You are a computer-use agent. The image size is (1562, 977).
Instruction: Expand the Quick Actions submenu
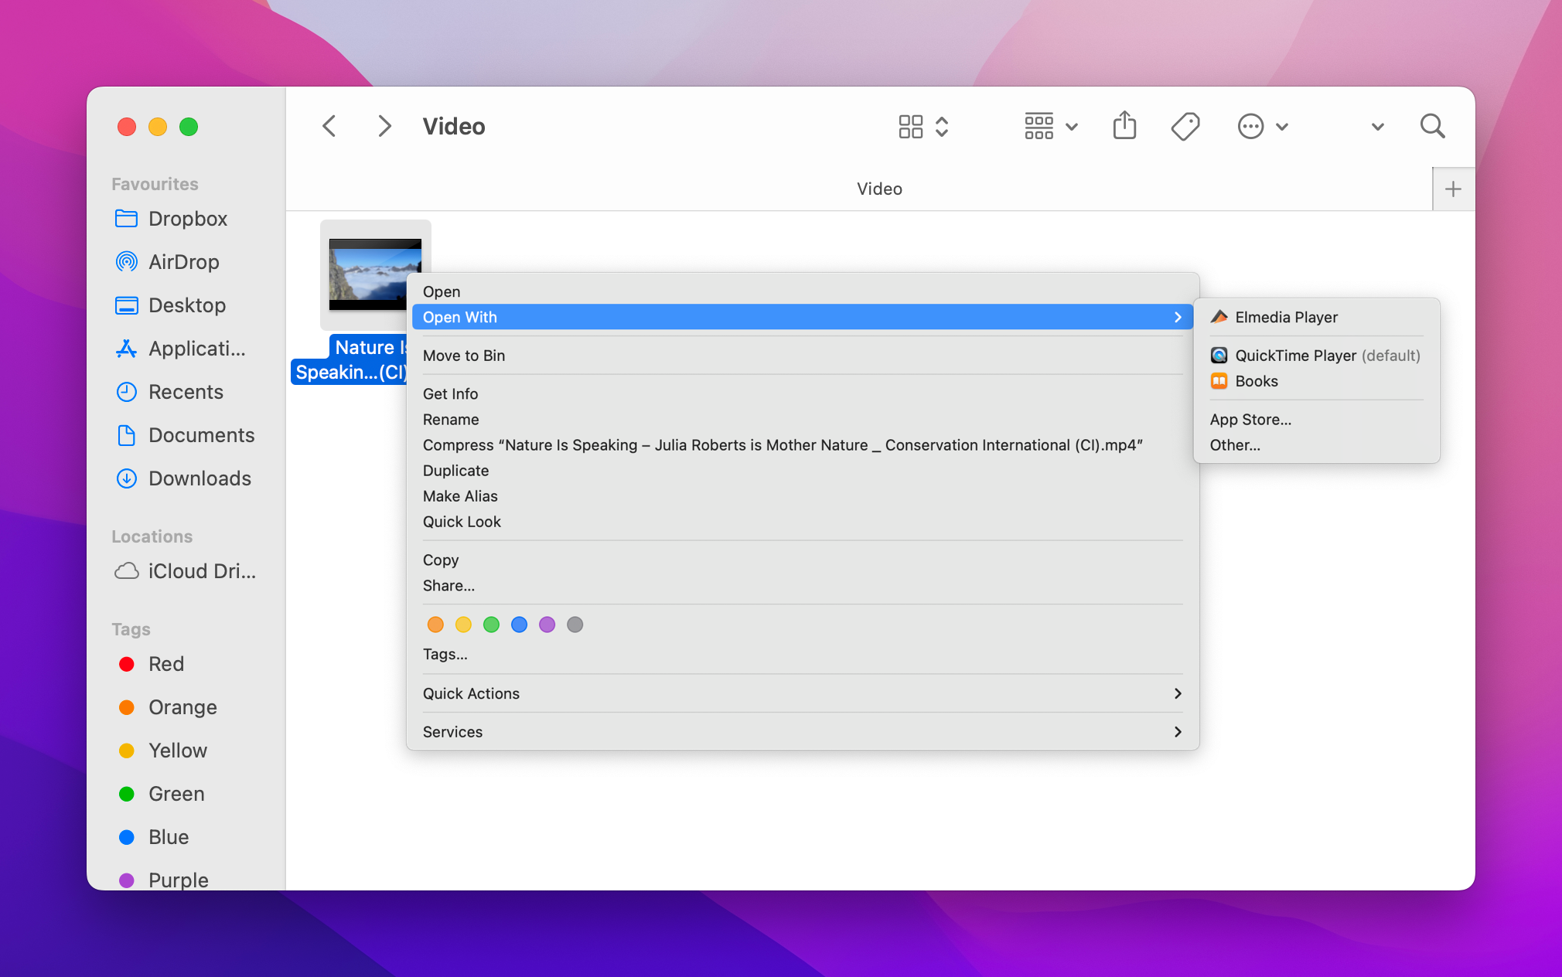pos(471,693)
